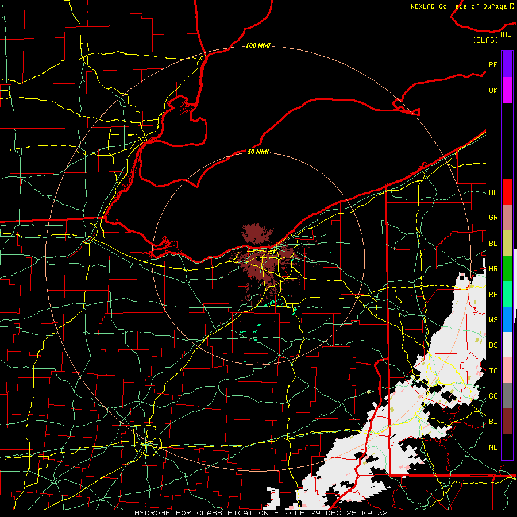This screenshot has width=517, height=517.
Task: Click the "[CLAS]" units label
Action: click(485, 40)
